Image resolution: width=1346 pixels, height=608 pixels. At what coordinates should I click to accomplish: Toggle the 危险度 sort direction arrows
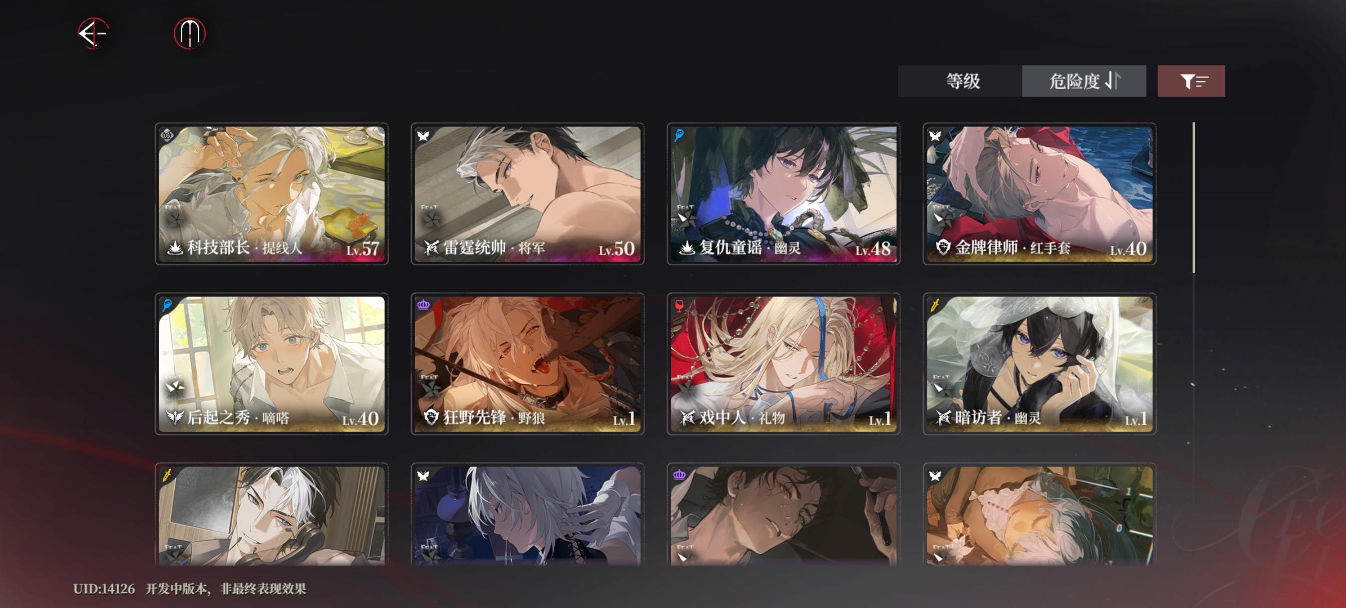[1113, 81]
